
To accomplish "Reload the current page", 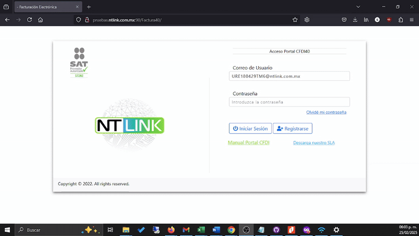I will [x=29, y=20].
